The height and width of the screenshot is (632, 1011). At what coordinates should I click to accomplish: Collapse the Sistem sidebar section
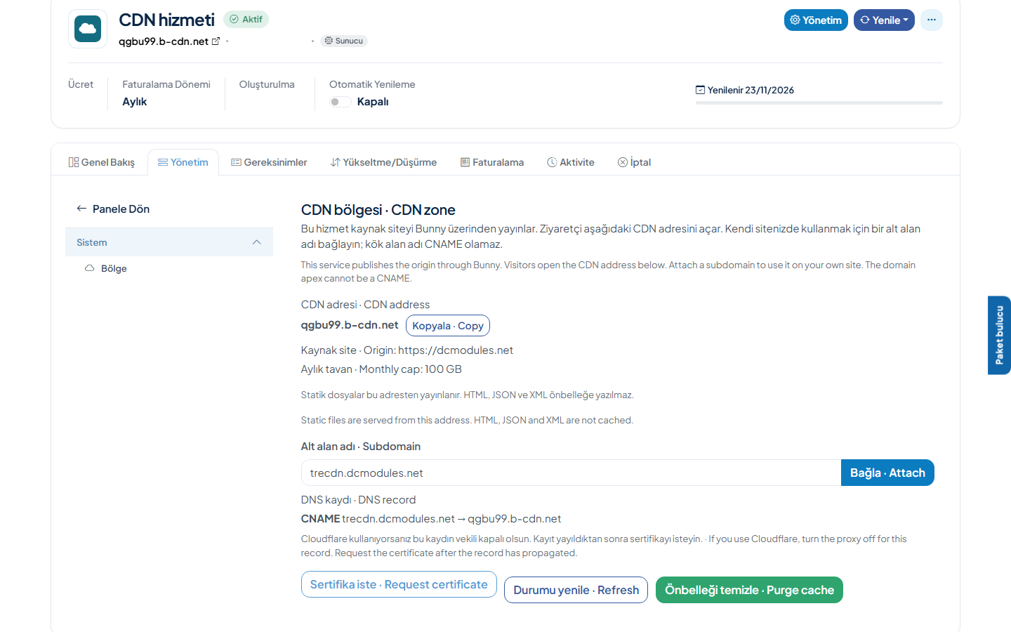(169, 242)
